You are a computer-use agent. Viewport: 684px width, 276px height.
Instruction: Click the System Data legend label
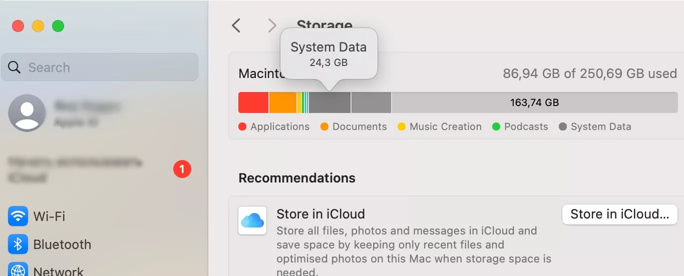600,127
